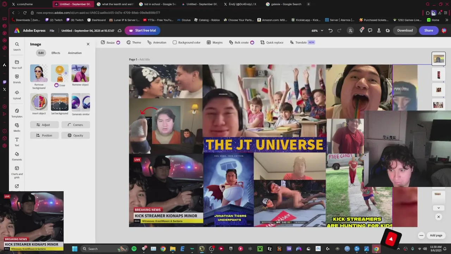Open the Translate tool
The image size is (451, 254).
pyautogui.click(x=302, y=42)
